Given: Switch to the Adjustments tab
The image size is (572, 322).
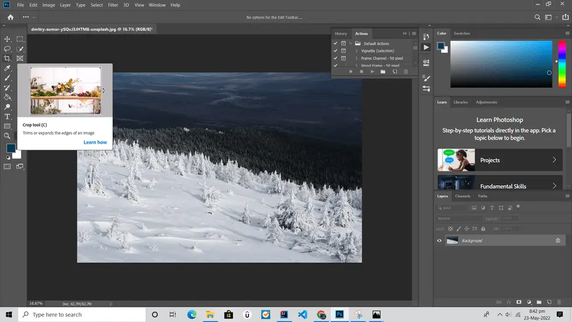Looking at the screenshot, I should 486,102.
